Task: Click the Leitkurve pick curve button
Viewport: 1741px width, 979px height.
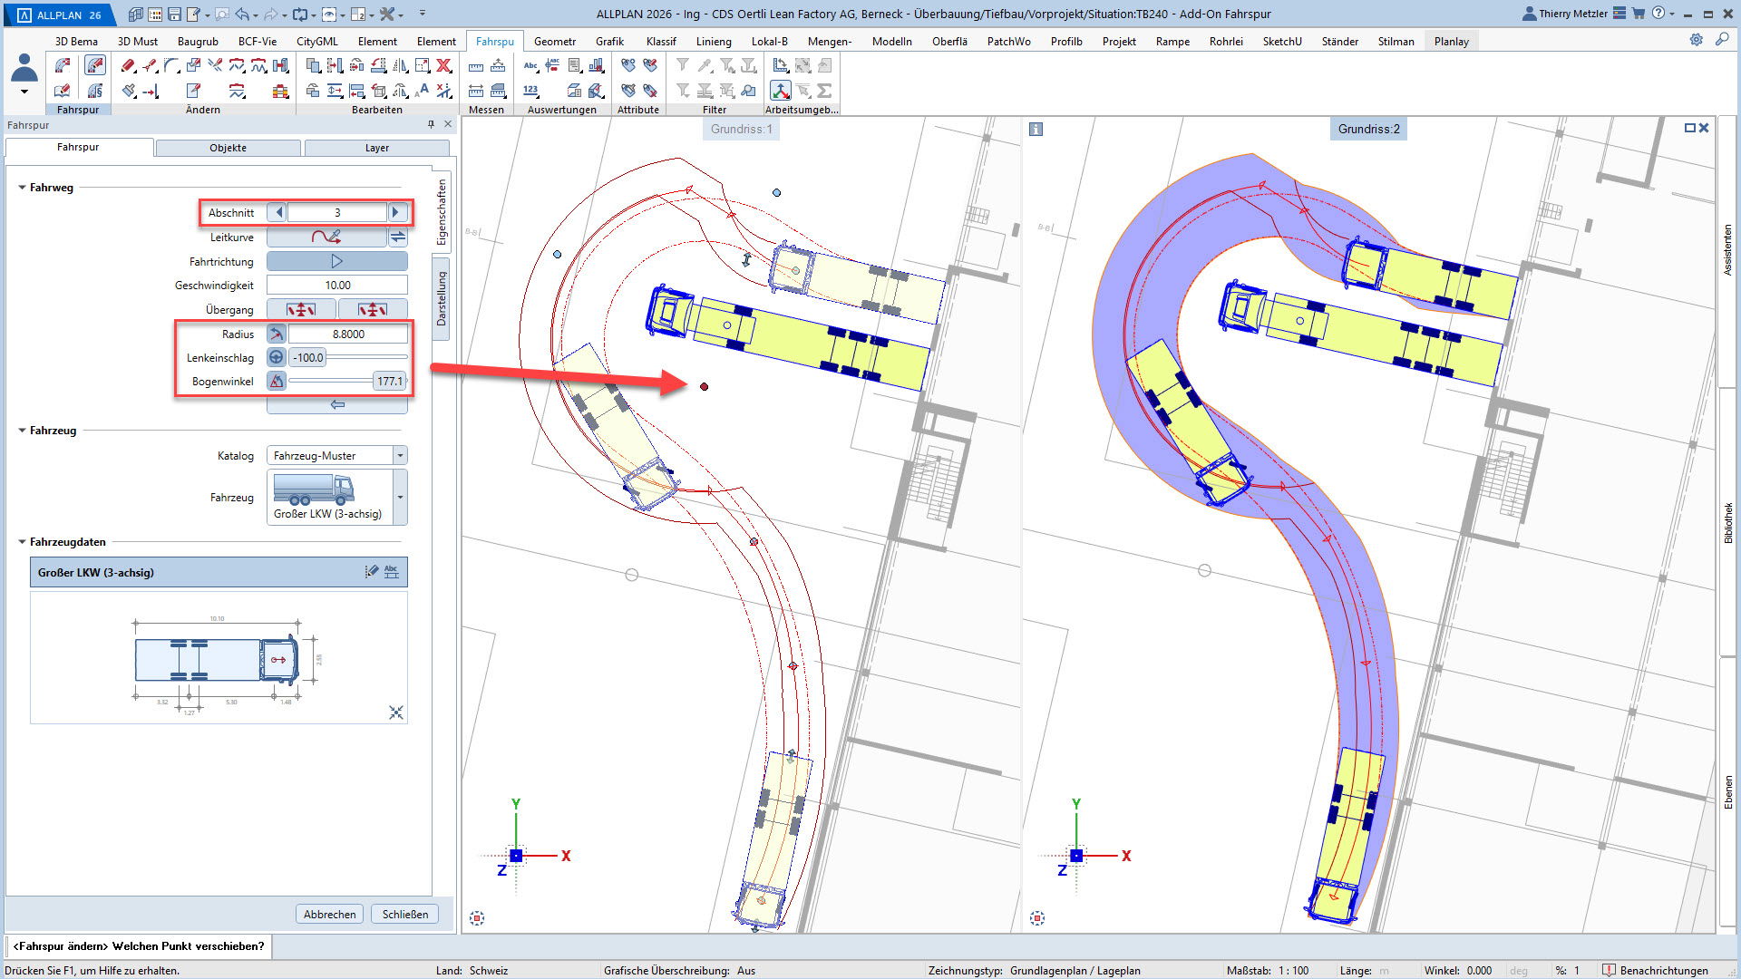Action: (326, 237)
